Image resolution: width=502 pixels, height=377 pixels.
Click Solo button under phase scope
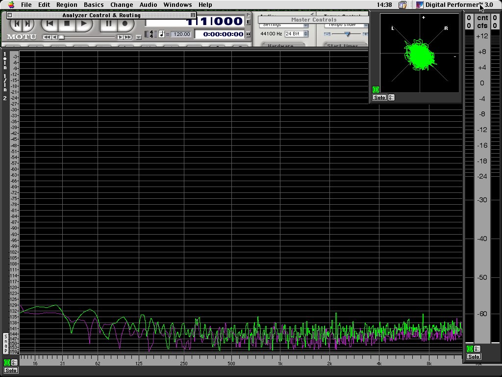tap(380, 98)
